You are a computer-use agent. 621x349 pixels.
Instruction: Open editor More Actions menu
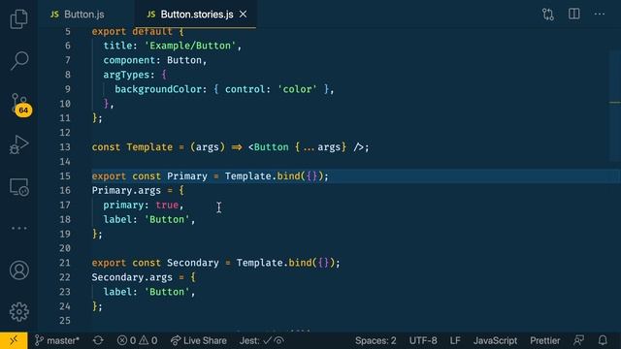click(600, 15)
